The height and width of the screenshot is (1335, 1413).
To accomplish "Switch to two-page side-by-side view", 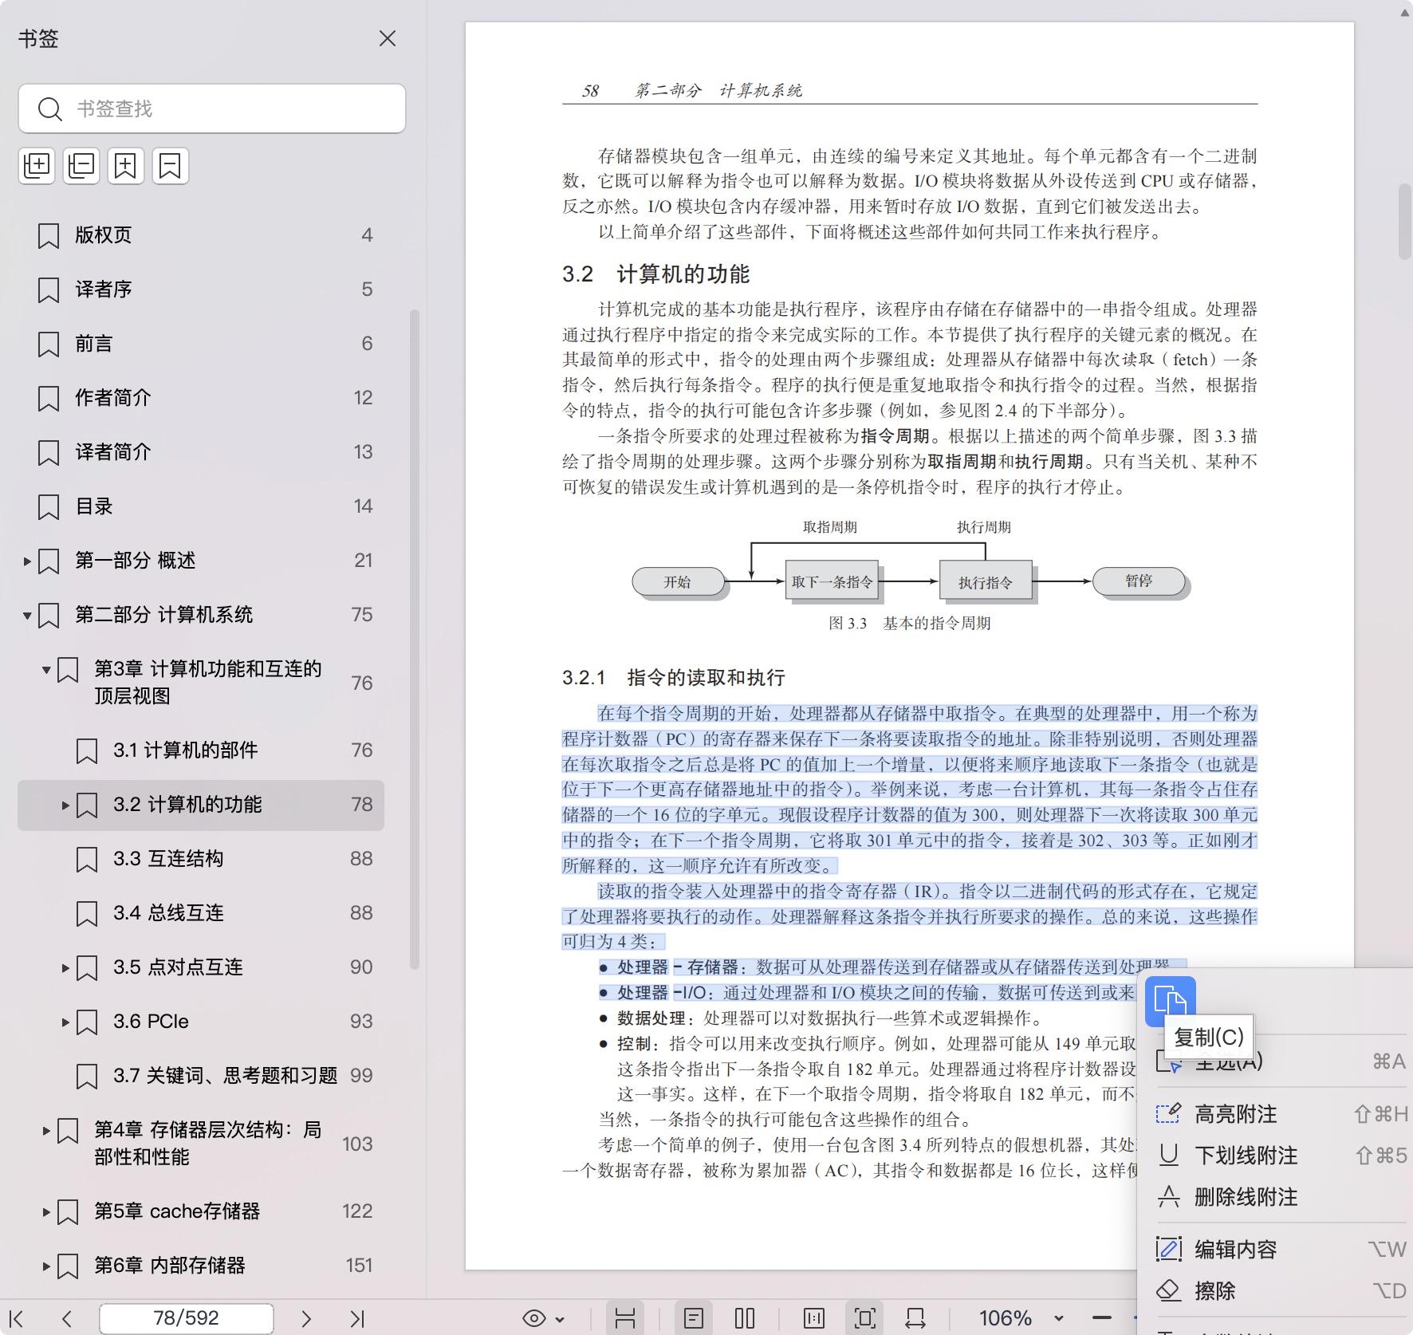I will pos(743,1317).
